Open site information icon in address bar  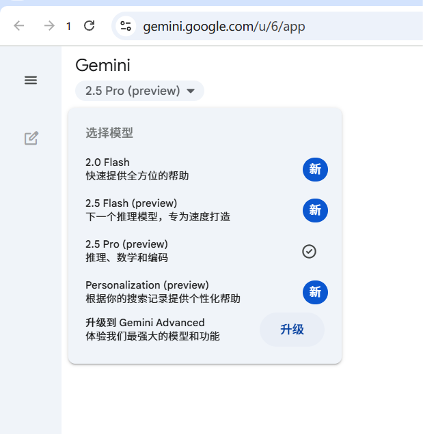pos(126,27)
